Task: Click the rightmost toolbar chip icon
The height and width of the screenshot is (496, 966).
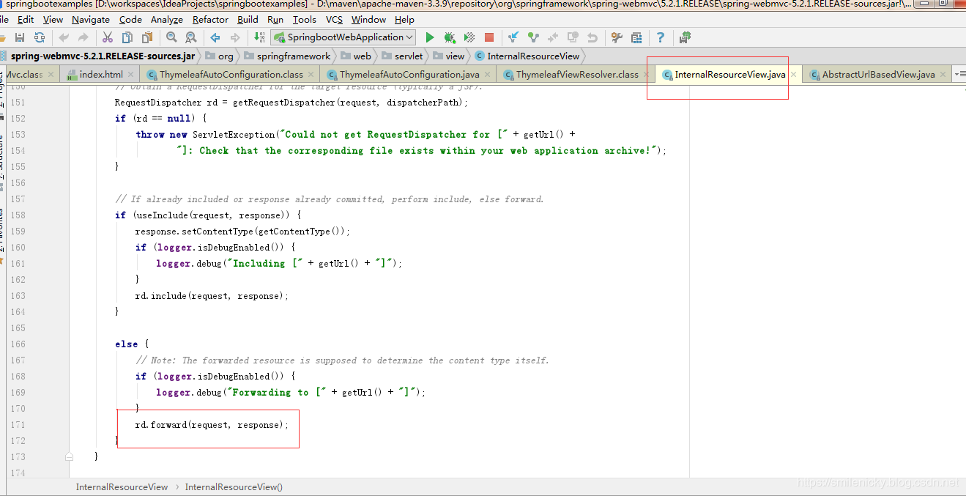Action: (x=686, y=37)
